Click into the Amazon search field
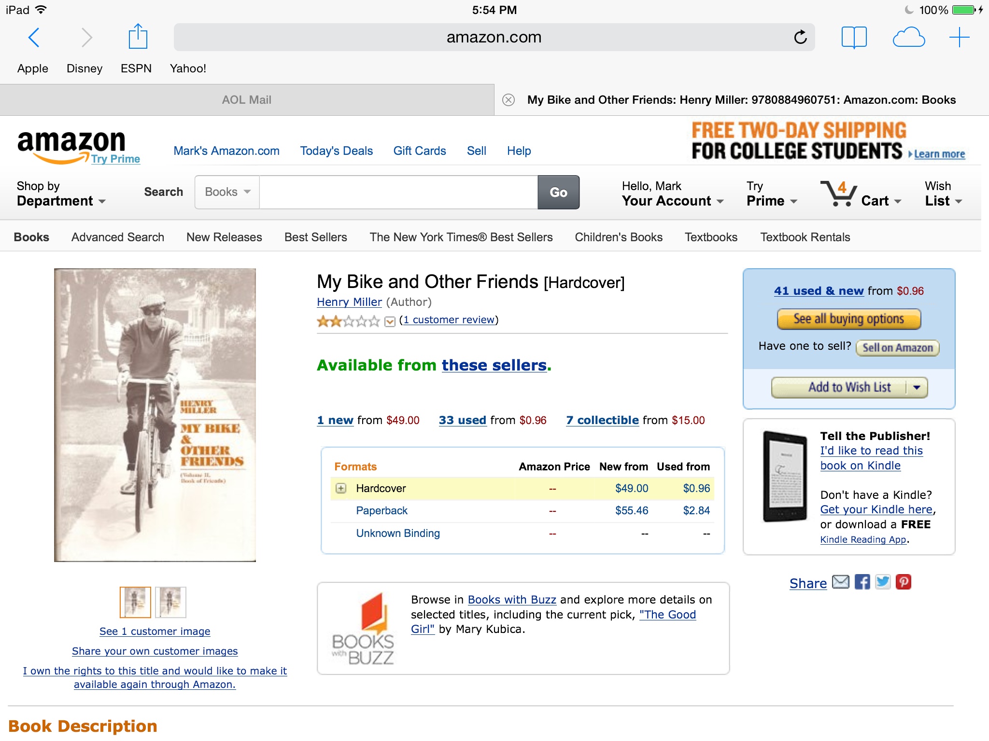This screenshot has width=989, height=741. 398,192
